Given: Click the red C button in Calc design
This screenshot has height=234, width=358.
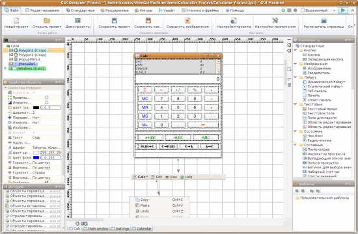Looking at the screenshot, I should point(145,90).
